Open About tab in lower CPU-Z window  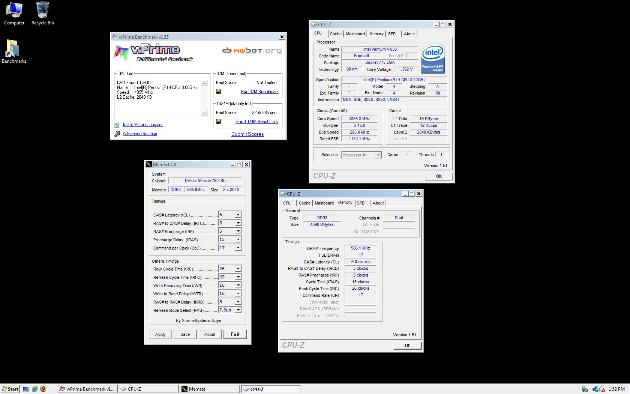(x=378, y=203)
